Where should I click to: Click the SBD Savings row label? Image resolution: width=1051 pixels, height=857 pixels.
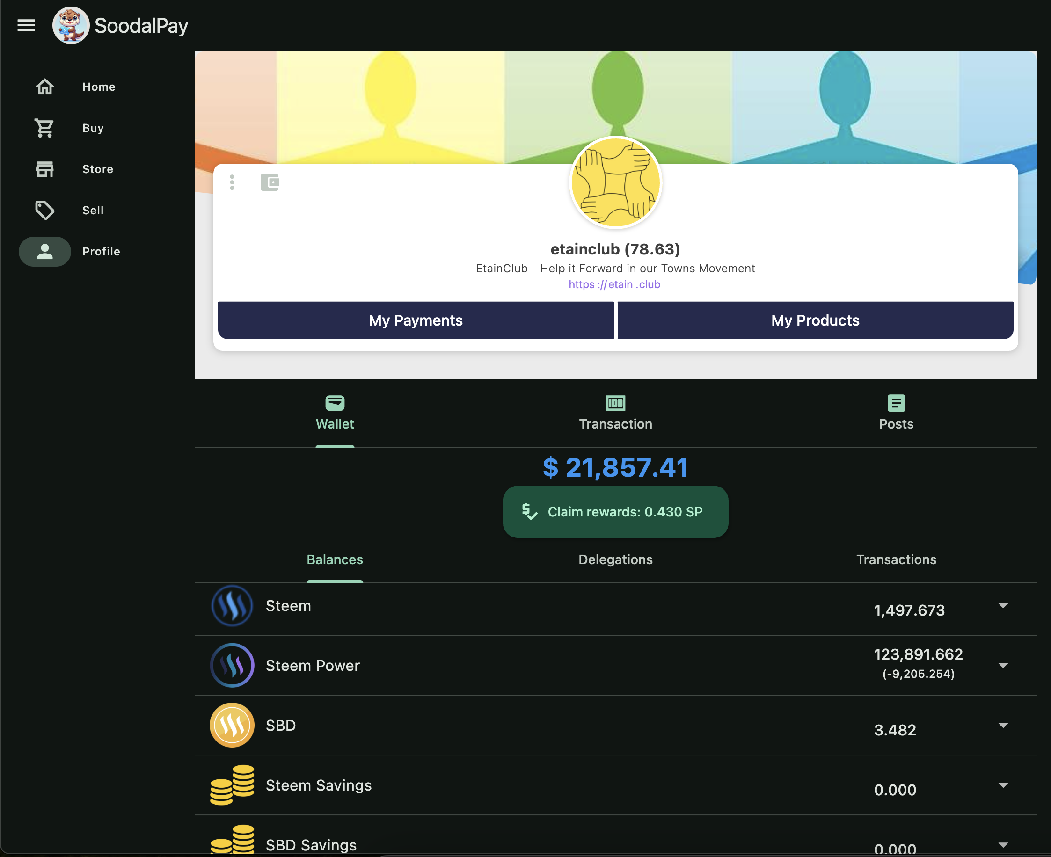(311, 845)
